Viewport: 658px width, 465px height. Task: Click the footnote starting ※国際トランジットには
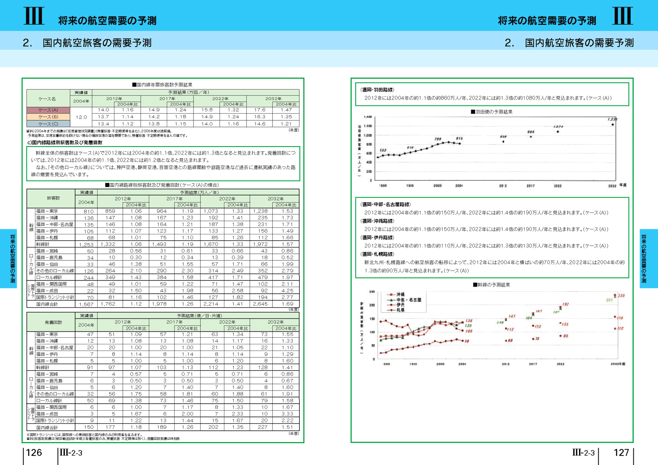[x=84, y=435]
